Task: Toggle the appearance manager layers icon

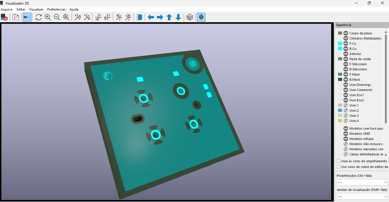Action: [x=201, y=17]
